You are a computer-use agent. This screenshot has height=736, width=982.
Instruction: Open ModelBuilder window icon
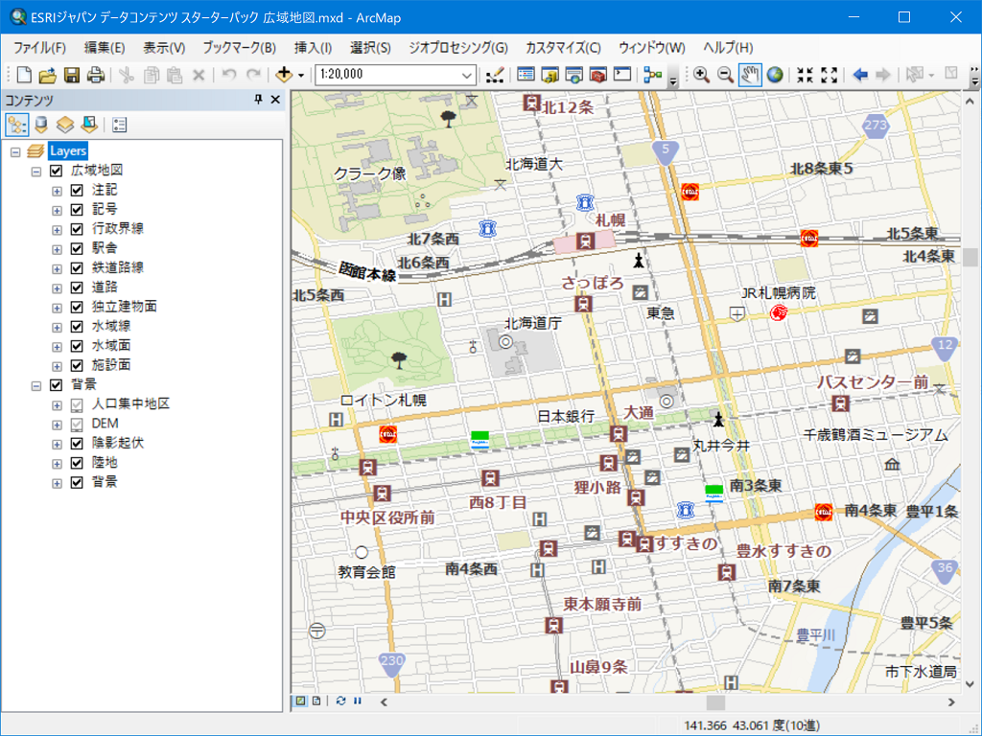(x=653, y=75)
